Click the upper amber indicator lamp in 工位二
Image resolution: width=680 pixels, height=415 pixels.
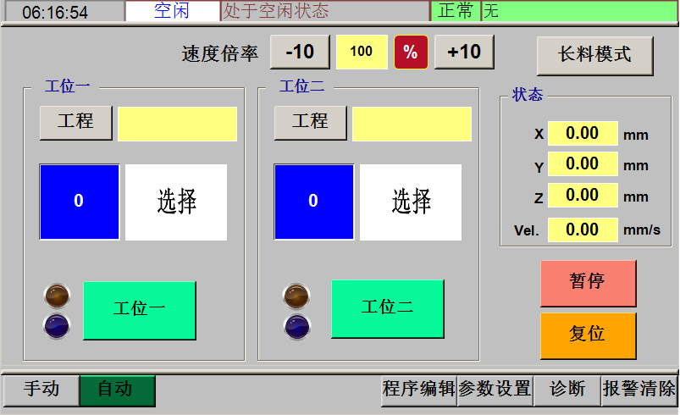pos(296,296)
